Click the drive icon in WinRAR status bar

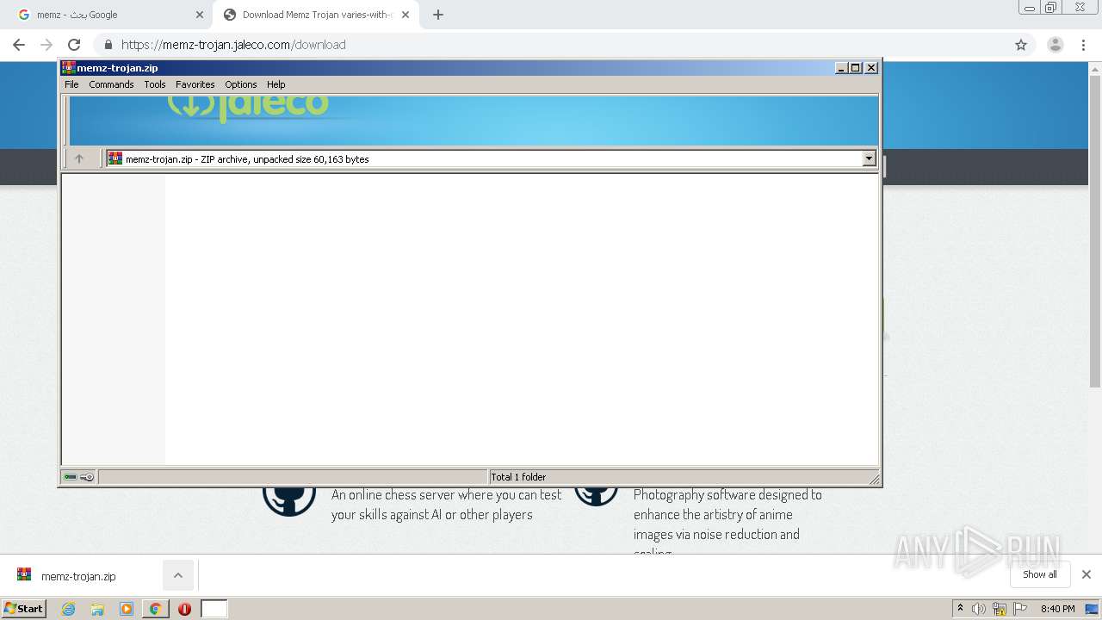[x=71, y=477]
